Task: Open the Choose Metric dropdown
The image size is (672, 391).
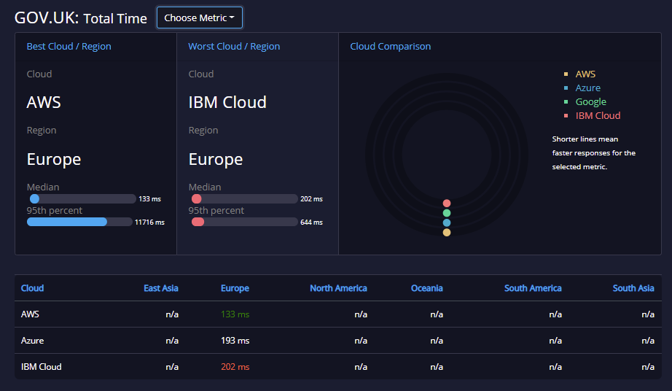Action: 200,18
